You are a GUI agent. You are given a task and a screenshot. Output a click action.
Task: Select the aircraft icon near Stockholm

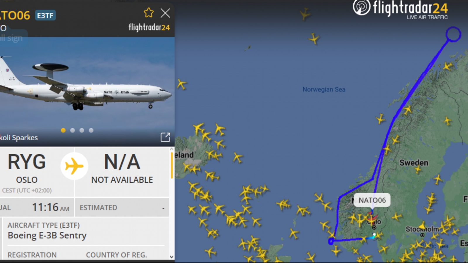(x=422, y=225)
